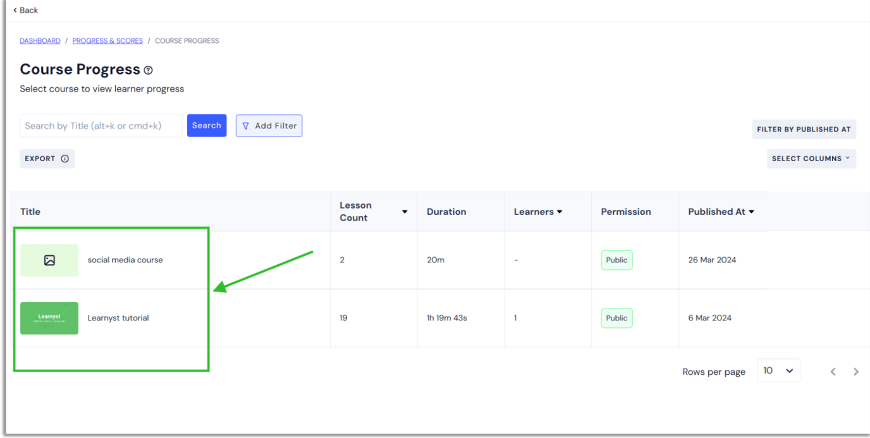Sort by Published At column arrow

751,212
